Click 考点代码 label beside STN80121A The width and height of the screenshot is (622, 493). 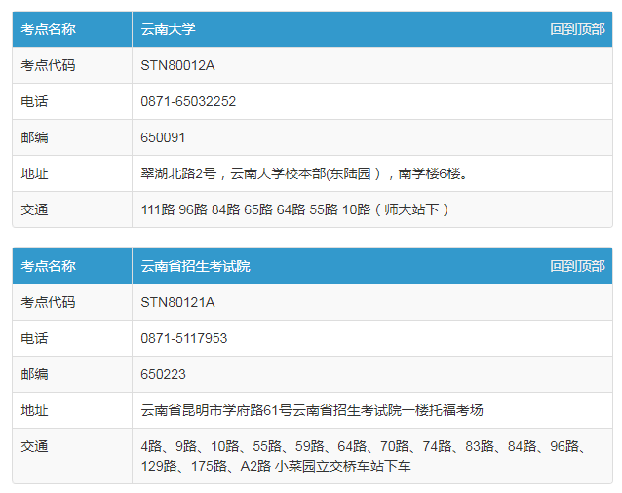(48, 302)
